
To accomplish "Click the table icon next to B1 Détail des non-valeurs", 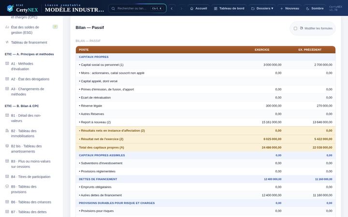I will tap(7, 115).
